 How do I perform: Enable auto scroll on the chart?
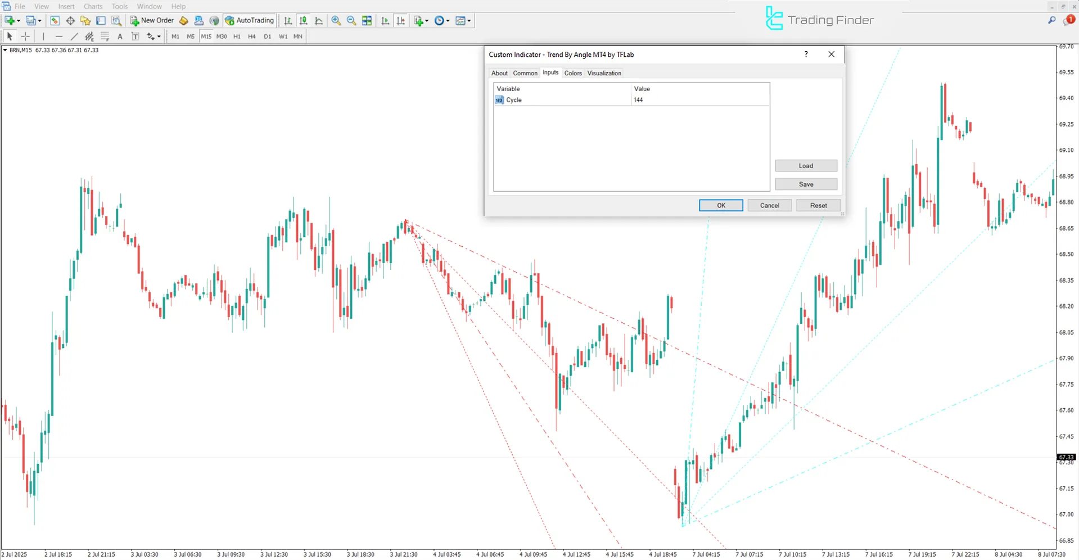pyautogui.click(x=385, y=21)
